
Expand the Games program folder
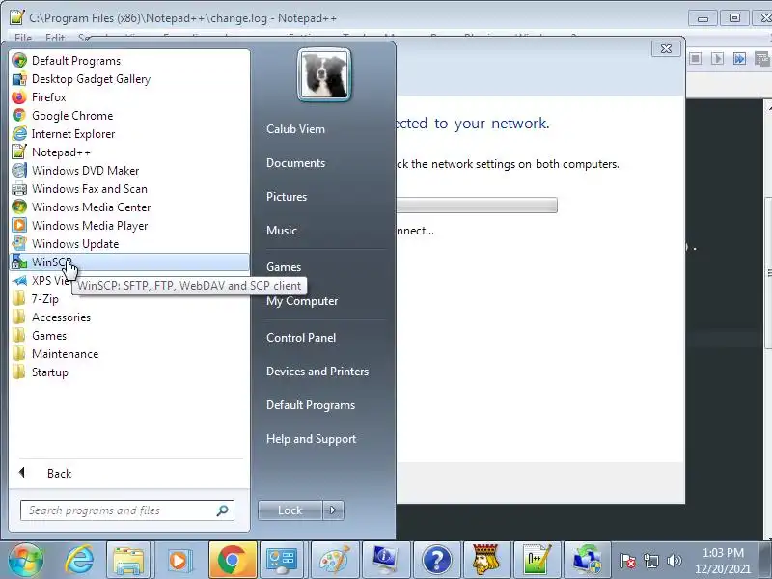(129, 335)
